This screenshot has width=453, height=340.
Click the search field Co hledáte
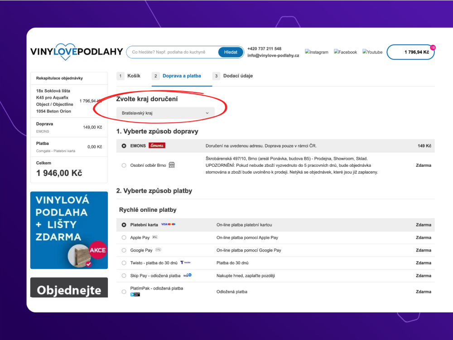[173, 52]
